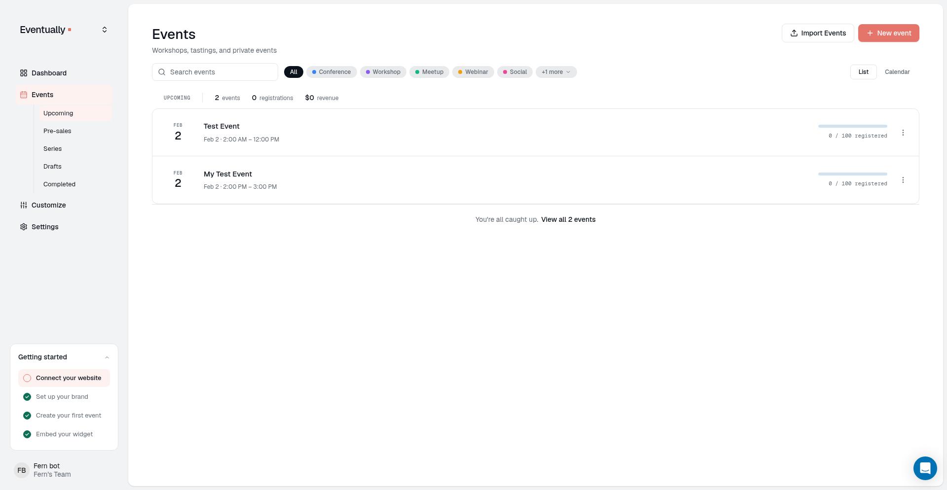Image resolution: width=947 pixels, height=490 pixels.
Task: Click the Test Event registration progress bar
Action: coord(852,126)
